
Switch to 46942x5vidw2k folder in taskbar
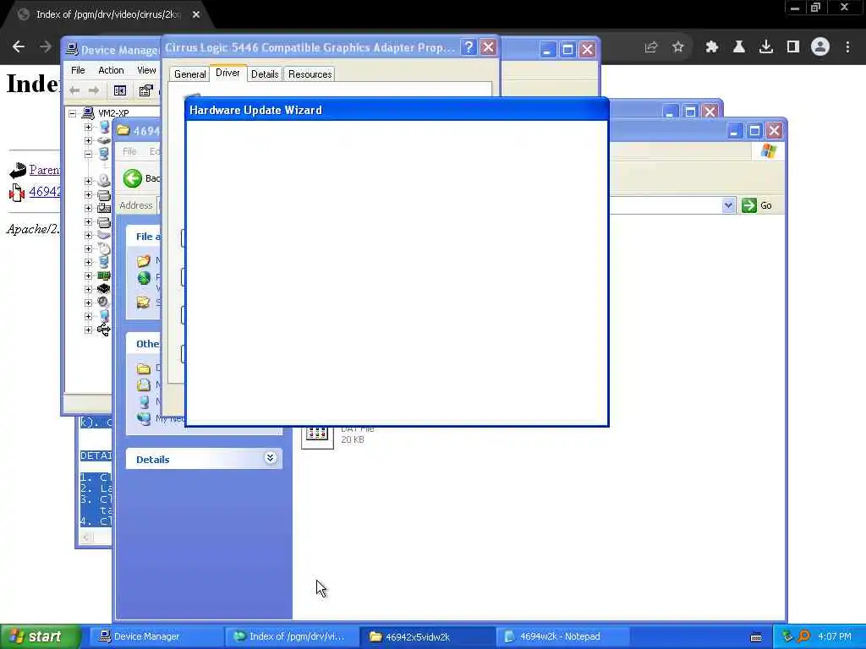427,636
